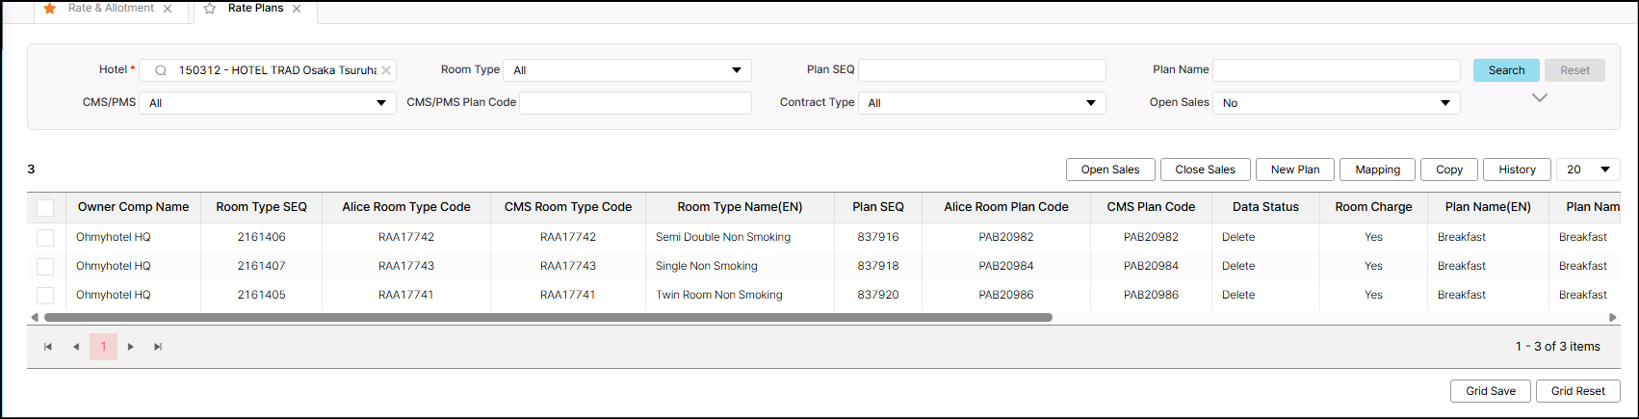
Task: Tick the select-all checkbox in grid header
Action: (45, 207)
